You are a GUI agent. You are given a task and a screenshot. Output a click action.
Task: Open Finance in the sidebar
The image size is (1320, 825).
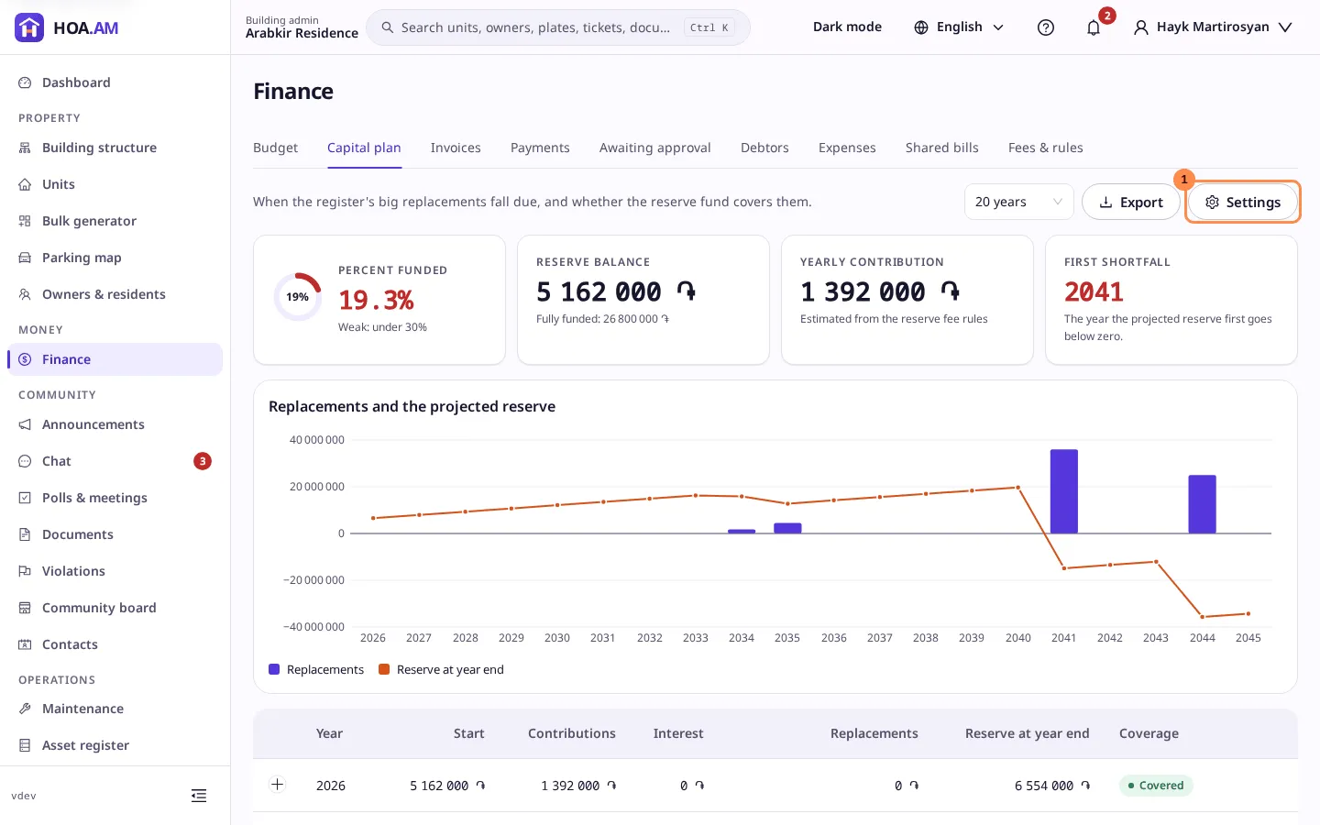[115, 359]
